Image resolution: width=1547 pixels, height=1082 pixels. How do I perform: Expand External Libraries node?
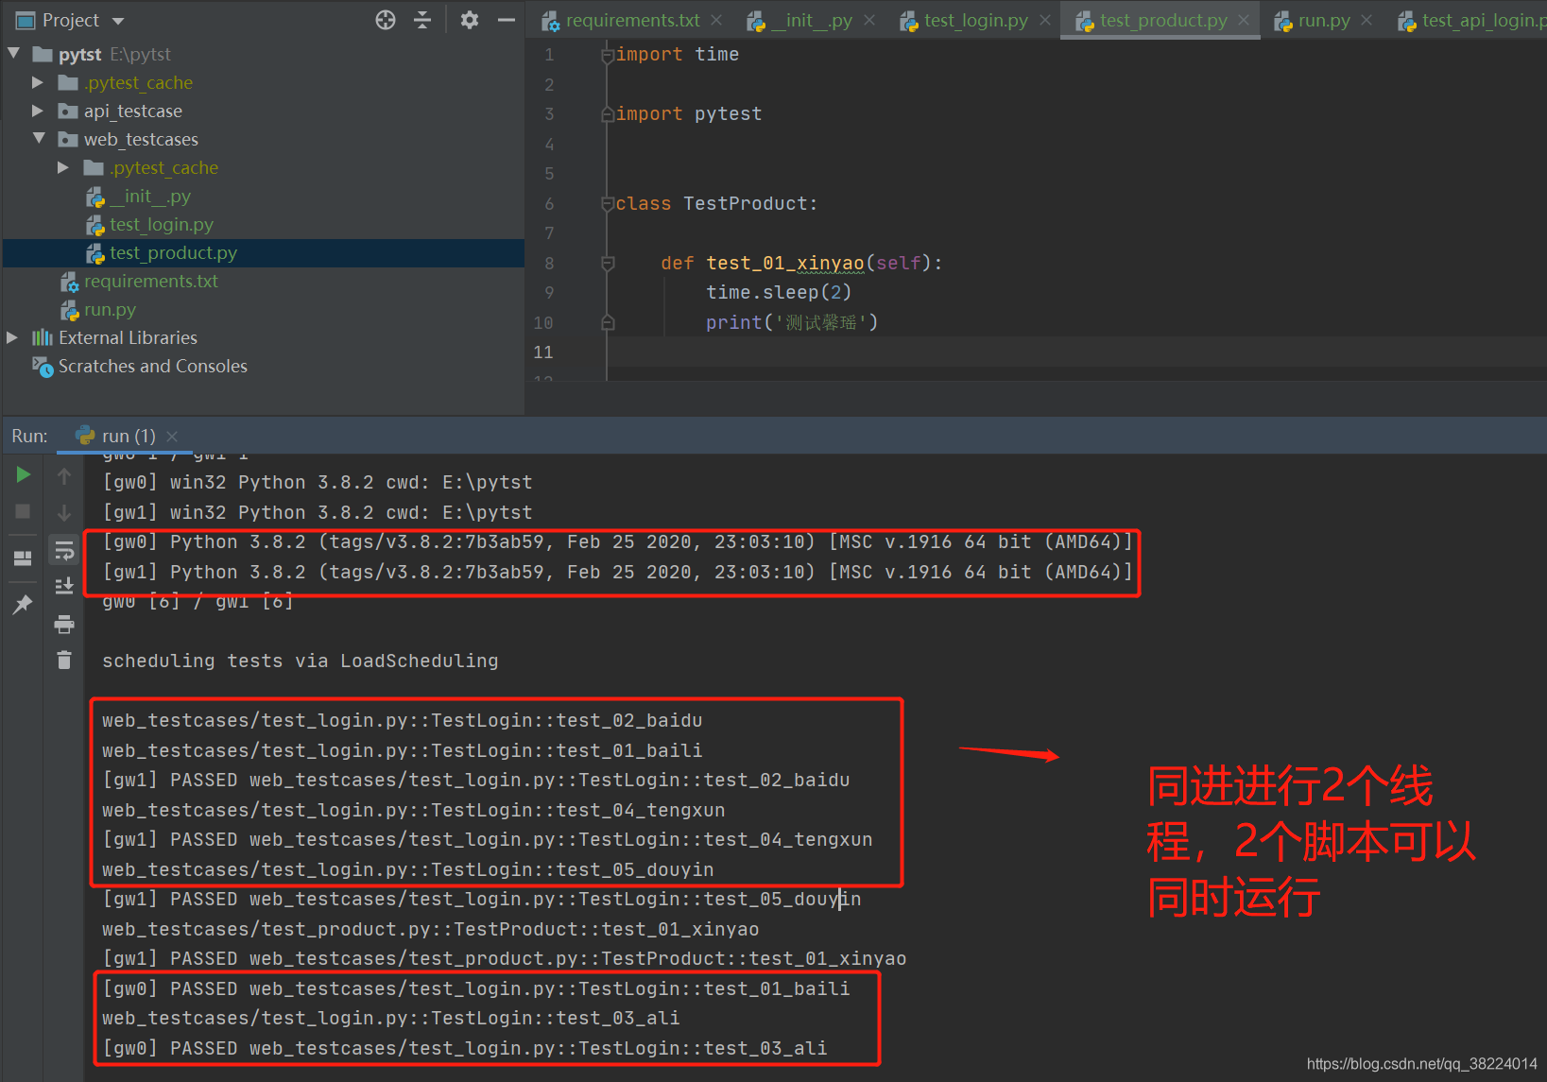click(12, 337)
